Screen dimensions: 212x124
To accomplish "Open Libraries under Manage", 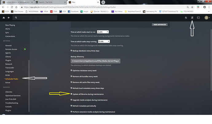I will (x=9, y=92).
